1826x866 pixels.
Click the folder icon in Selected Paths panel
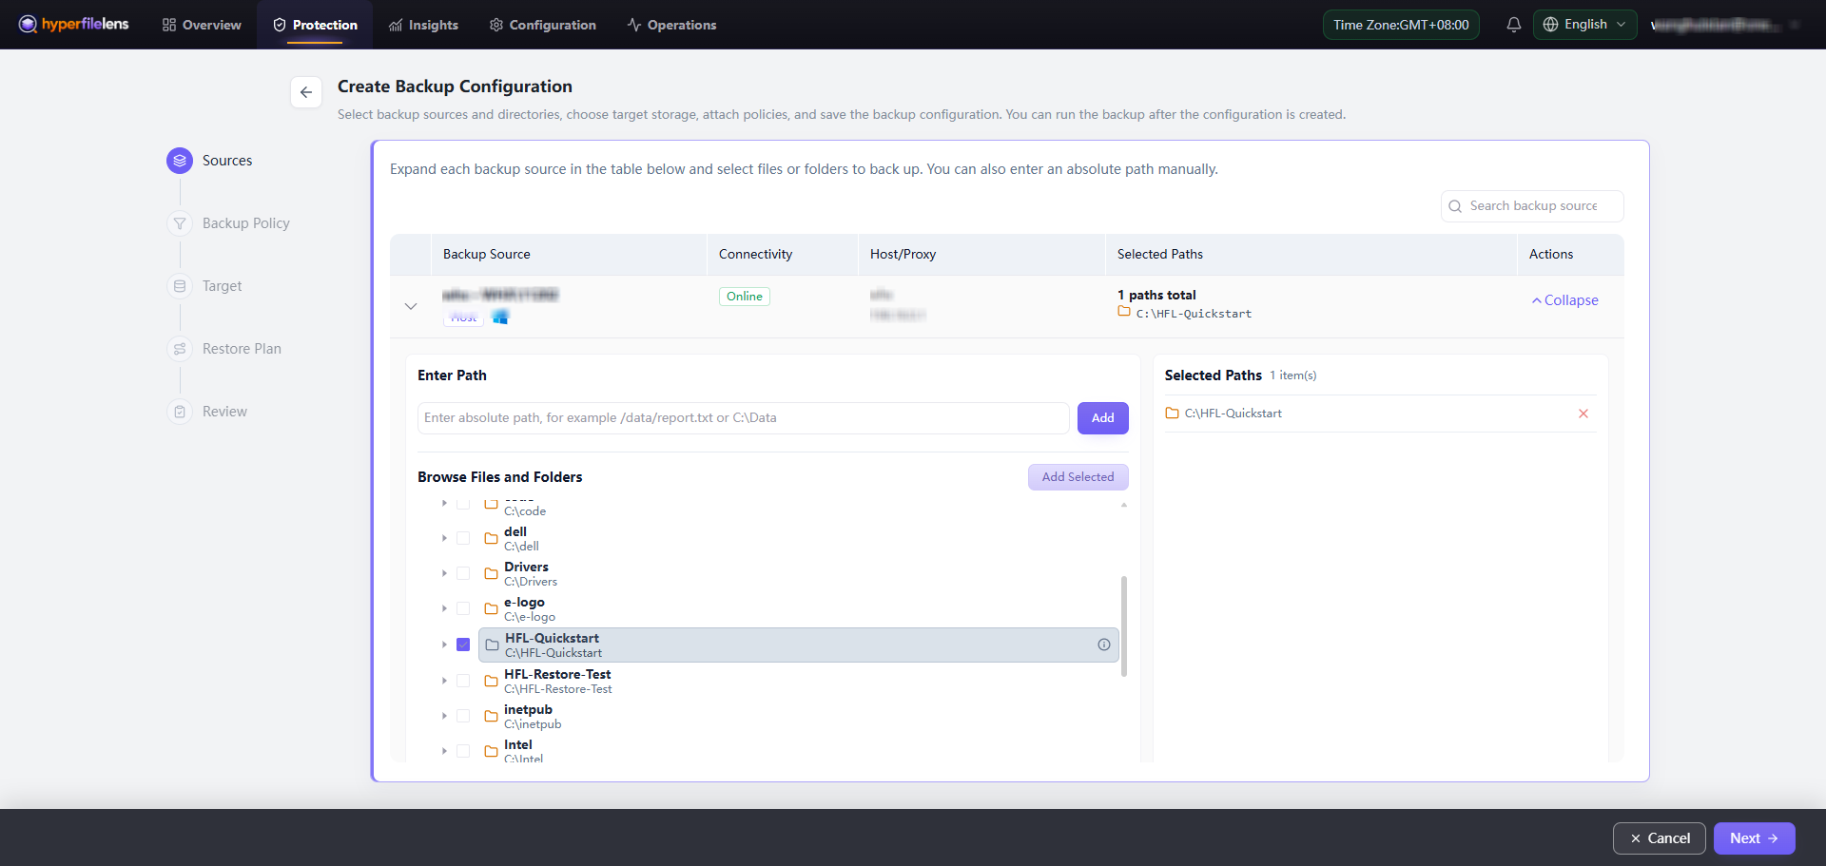pos(1173,414)
